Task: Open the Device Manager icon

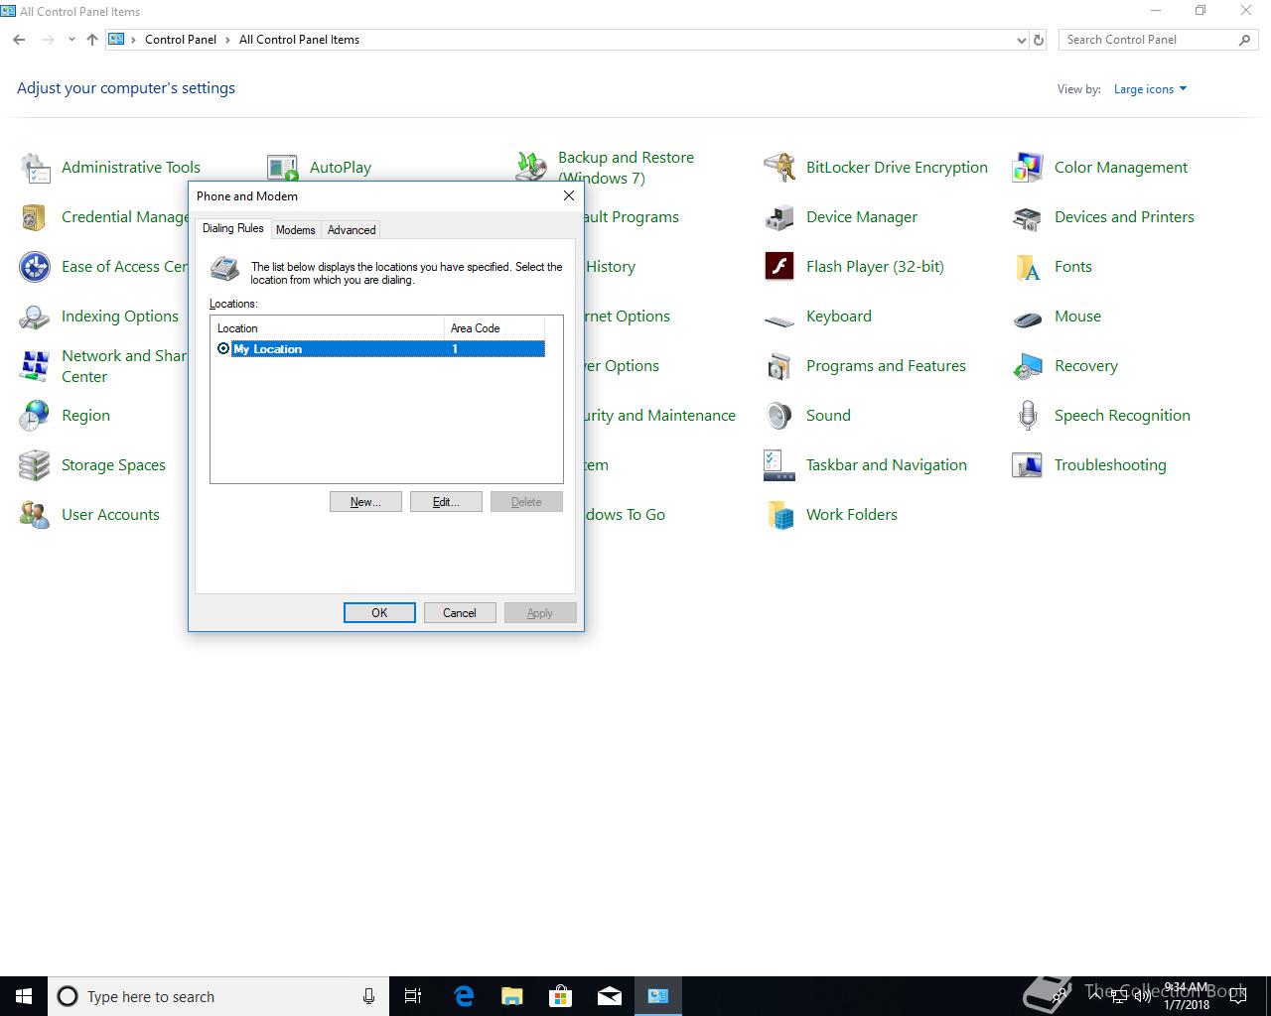Action: (x=779, y=217)
